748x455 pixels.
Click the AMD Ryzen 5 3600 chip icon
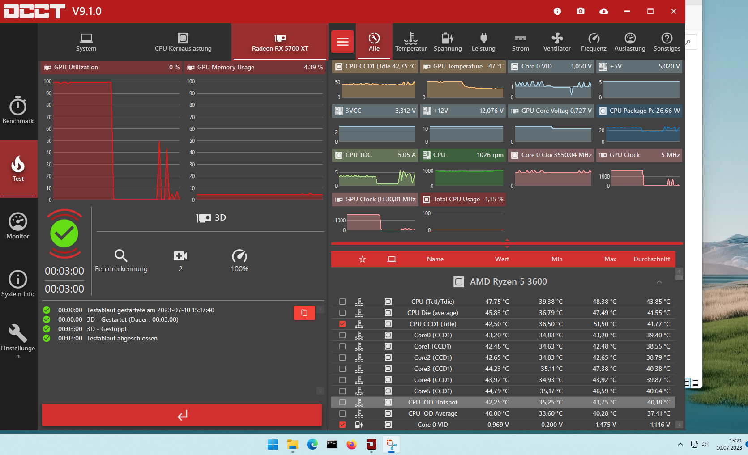(x=459, y=282)
